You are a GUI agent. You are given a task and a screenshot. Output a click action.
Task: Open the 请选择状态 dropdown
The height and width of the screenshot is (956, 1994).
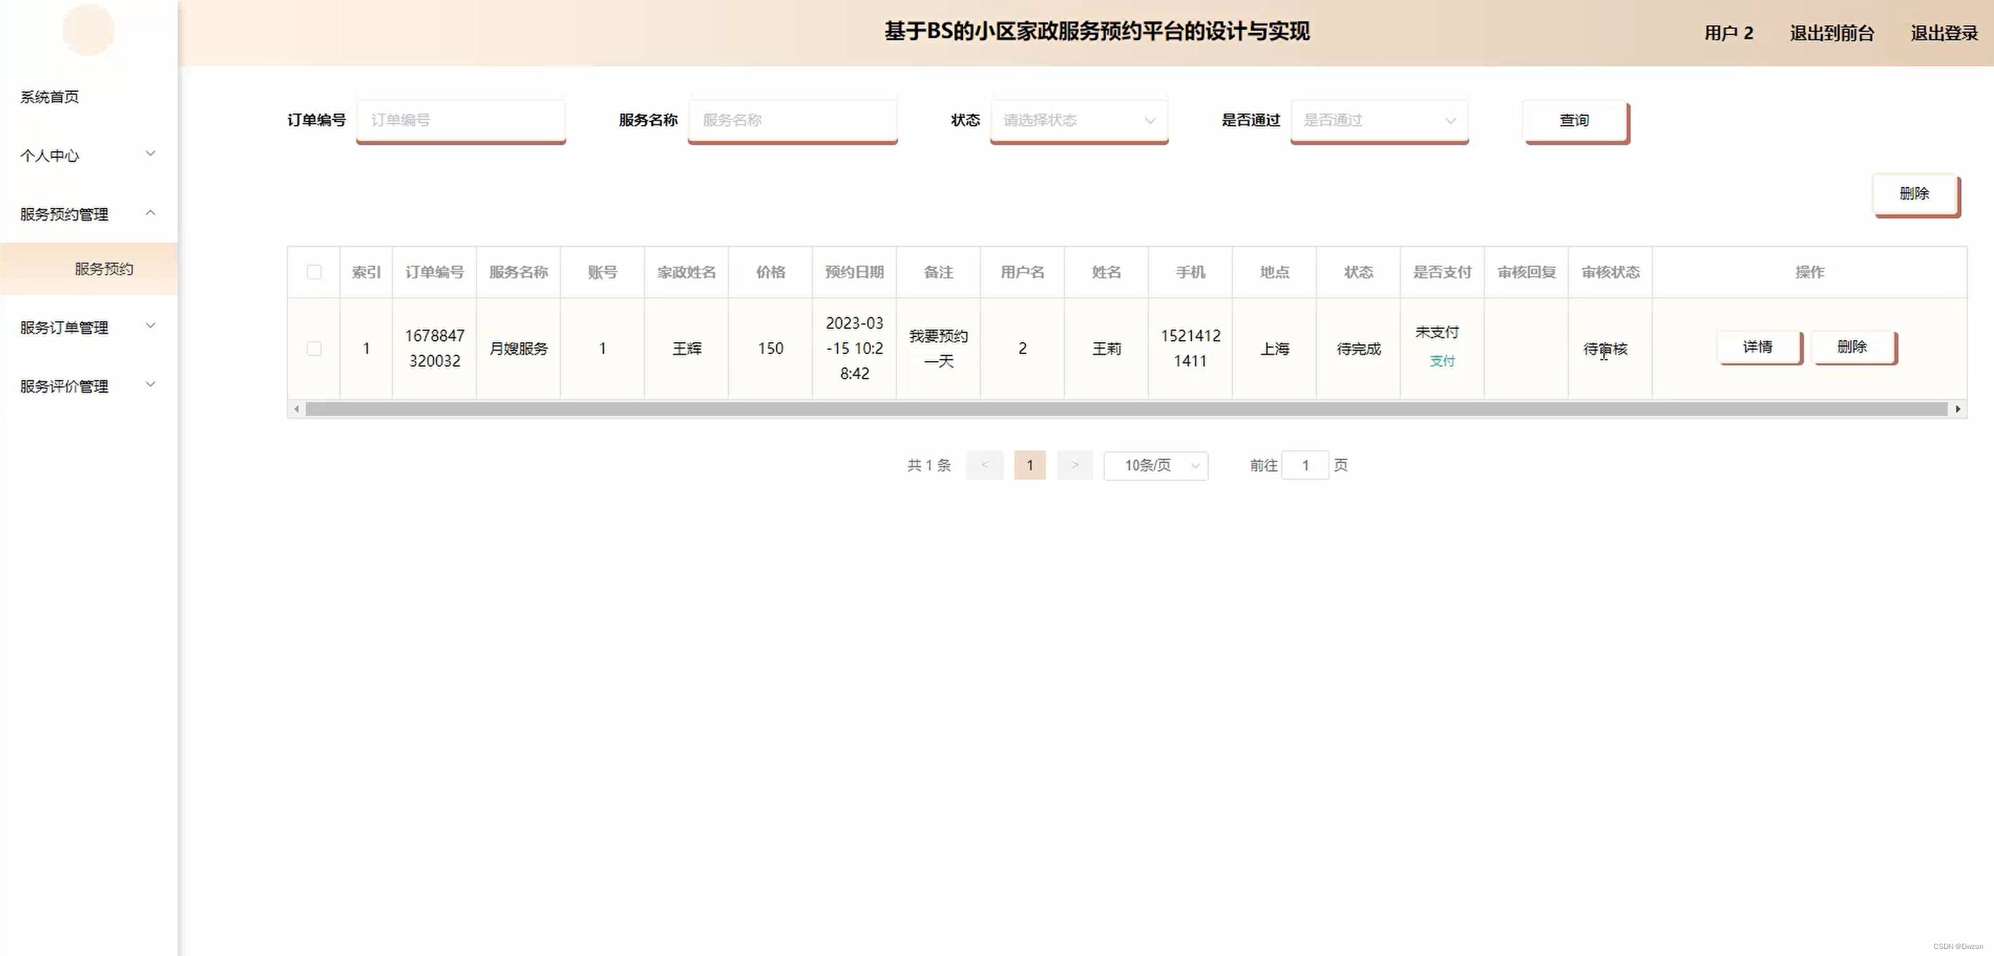click(1079, 120)
